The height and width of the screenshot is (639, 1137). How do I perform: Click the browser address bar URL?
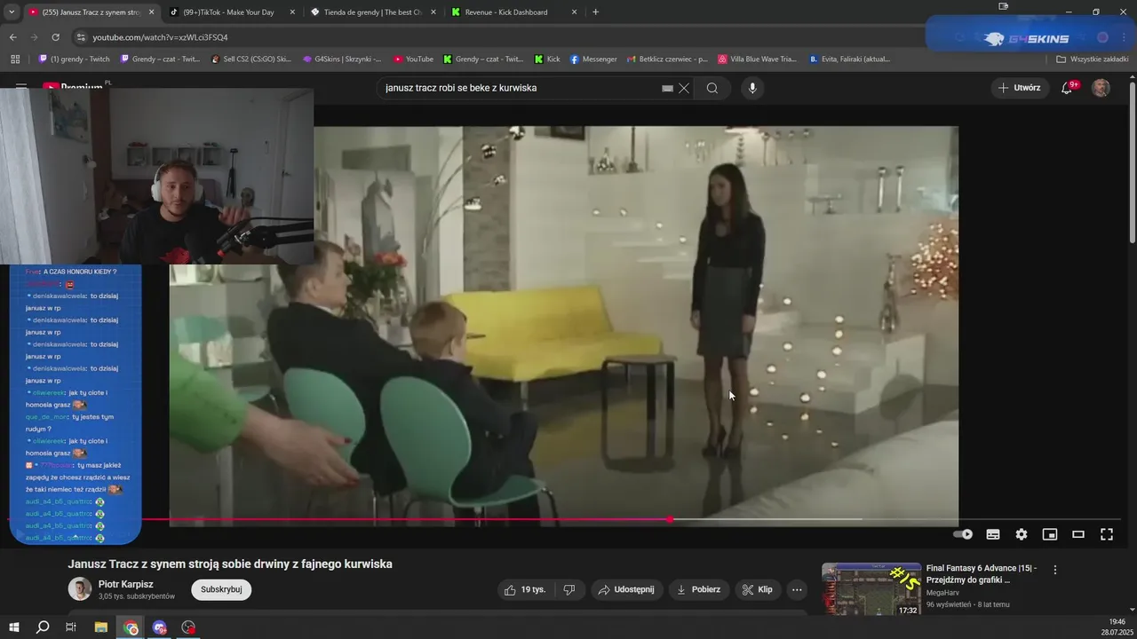pyautogui.click(x=160, y=37)
